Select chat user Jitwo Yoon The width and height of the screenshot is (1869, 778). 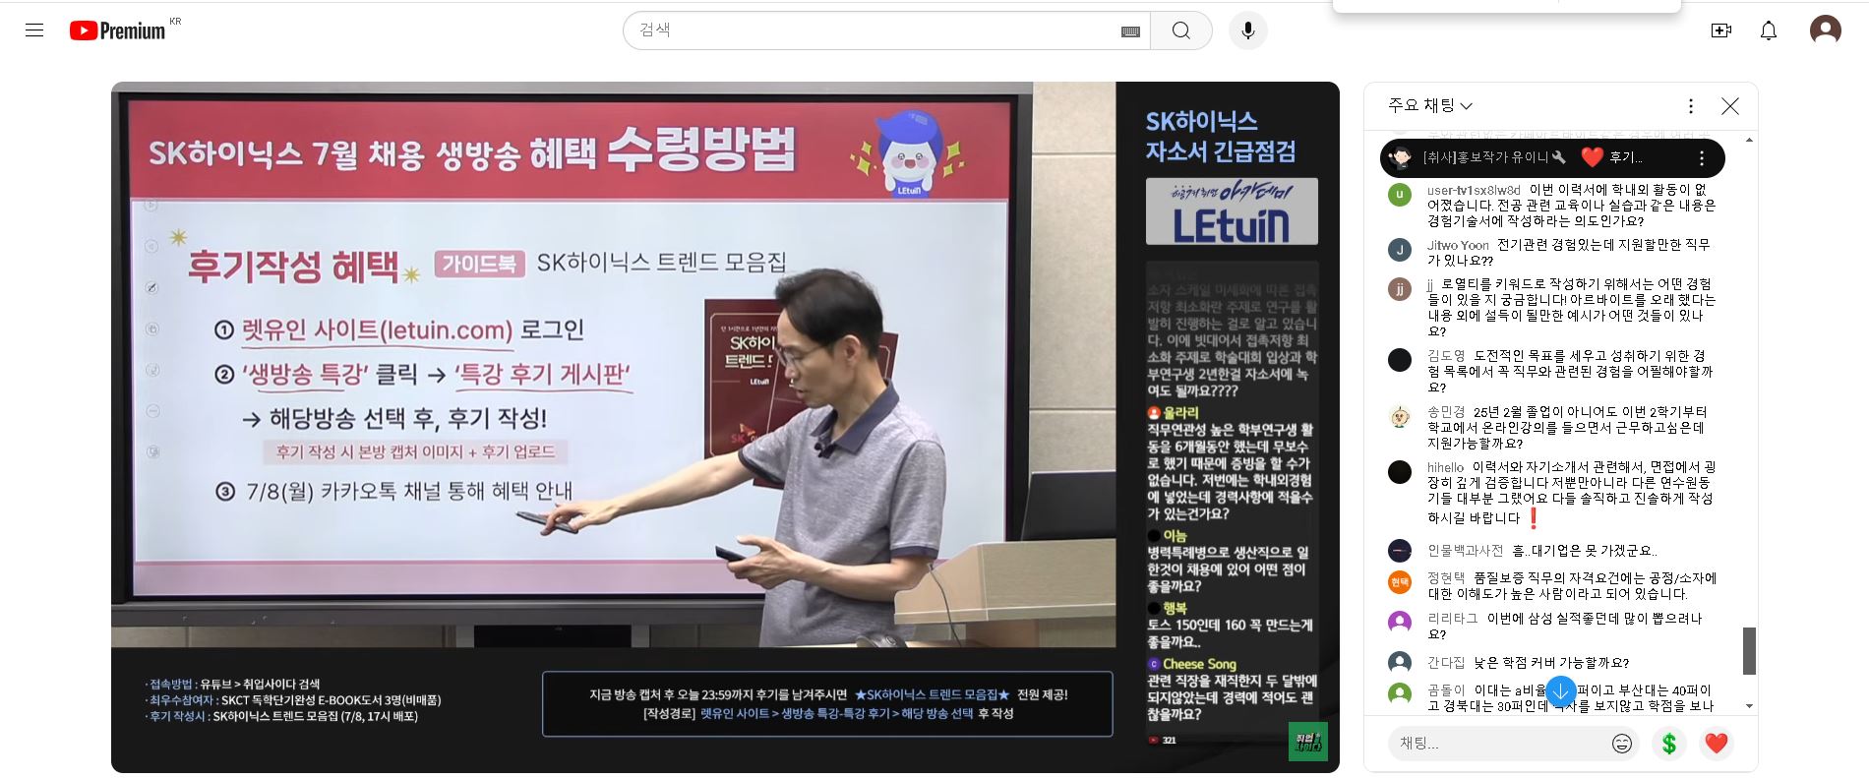pyautogui.click(x=1458, y=245)
